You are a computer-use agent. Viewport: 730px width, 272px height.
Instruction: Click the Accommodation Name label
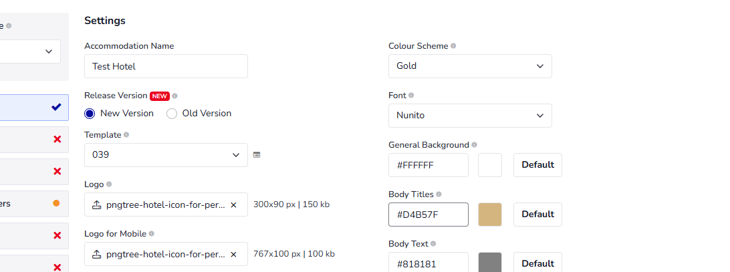point(129,46)
